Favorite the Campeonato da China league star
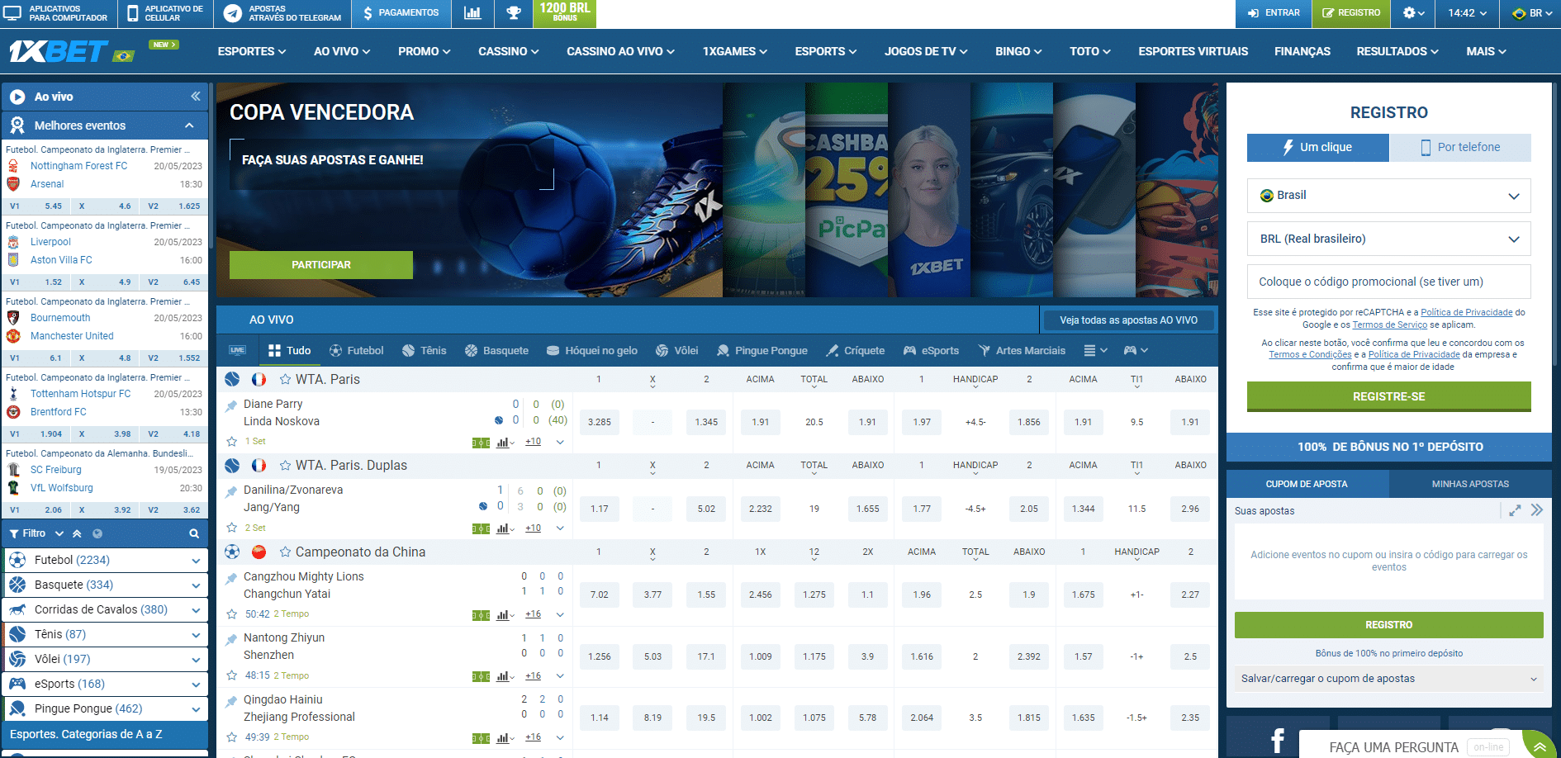1561x758 pixels. point(285,552)
